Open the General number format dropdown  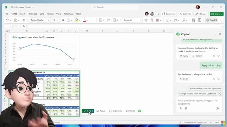pos(132,20)
